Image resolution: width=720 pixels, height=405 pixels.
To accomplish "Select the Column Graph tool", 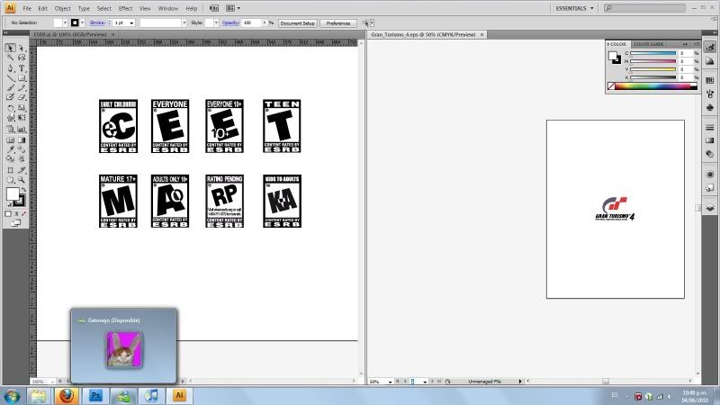I will pos(21,129).
